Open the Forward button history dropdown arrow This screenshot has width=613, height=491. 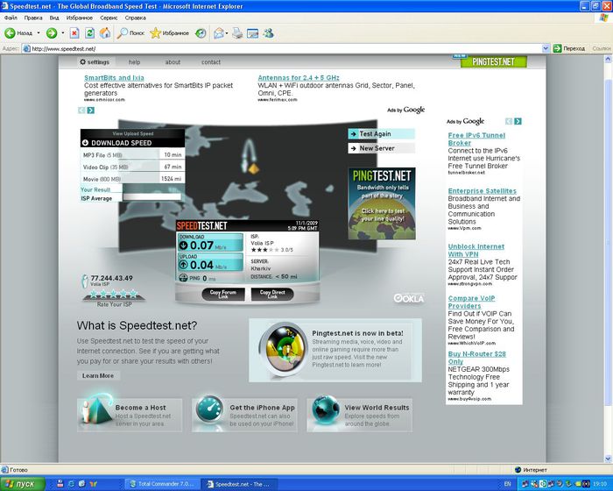pyautogui.click(x=62, y=33)
